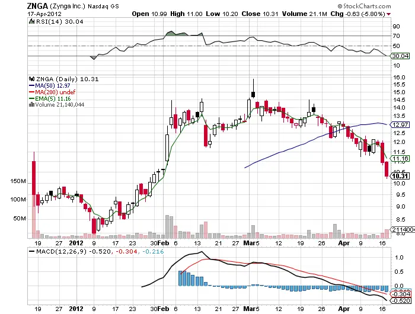Click the Volume 21.1M header value
415x314 pixels.
(x=318, y=14)
